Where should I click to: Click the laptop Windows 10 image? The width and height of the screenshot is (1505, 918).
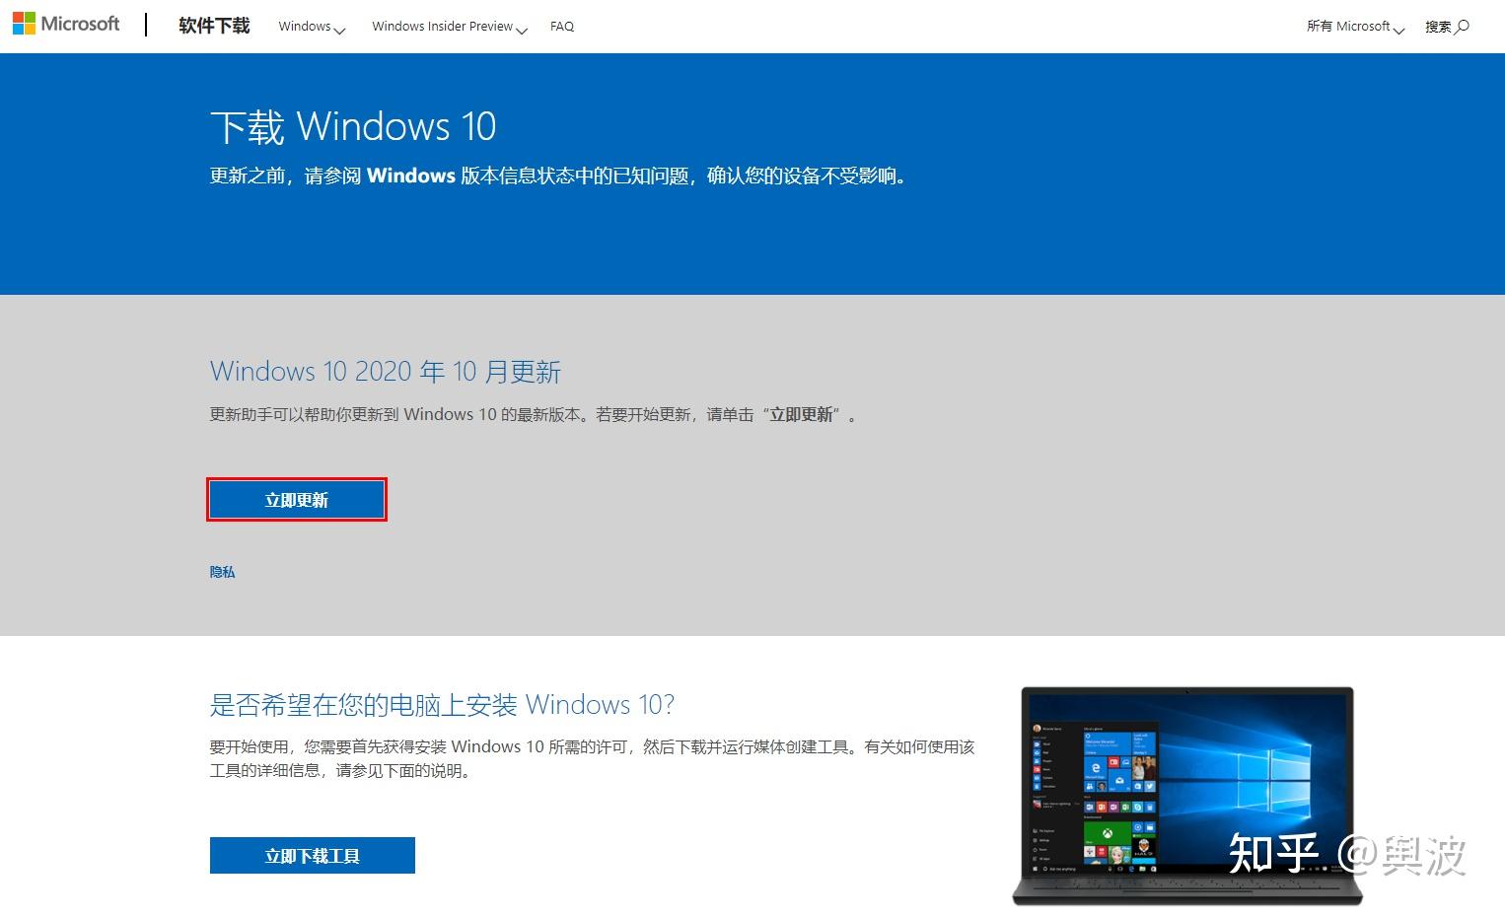tap(1187, 795)
